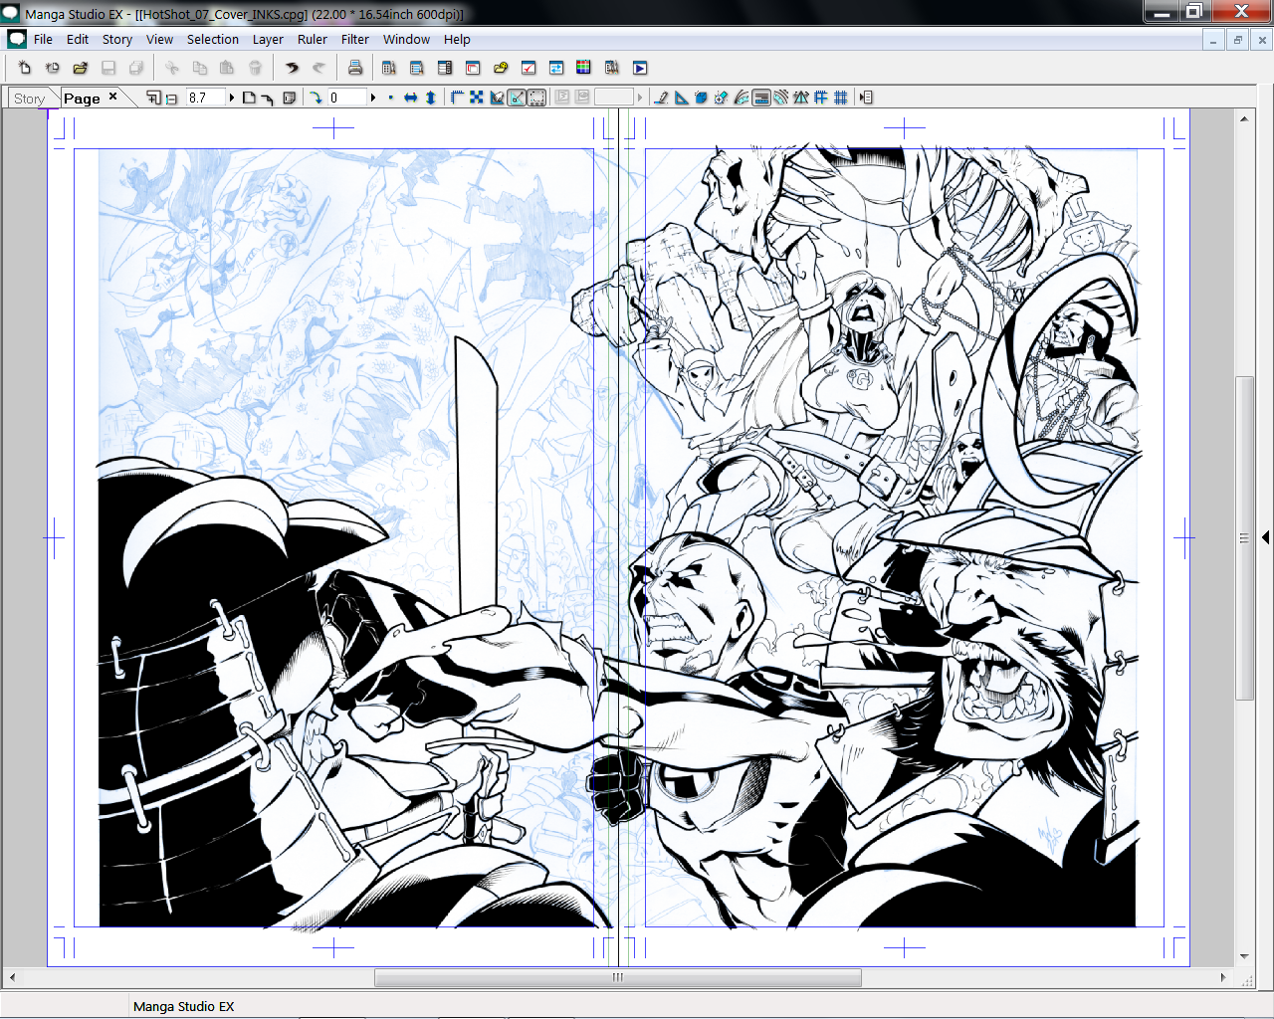Open the View menu
The width and height of the screenshot is (1274, 1019).
coord(159,40)
